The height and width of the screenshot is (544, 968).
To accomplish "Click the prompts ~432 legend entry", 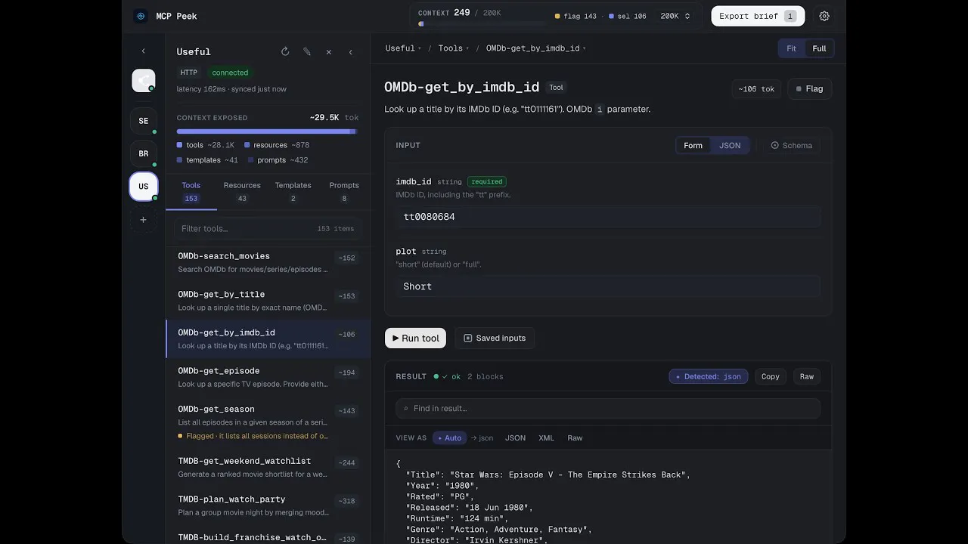I will [278, 160].
